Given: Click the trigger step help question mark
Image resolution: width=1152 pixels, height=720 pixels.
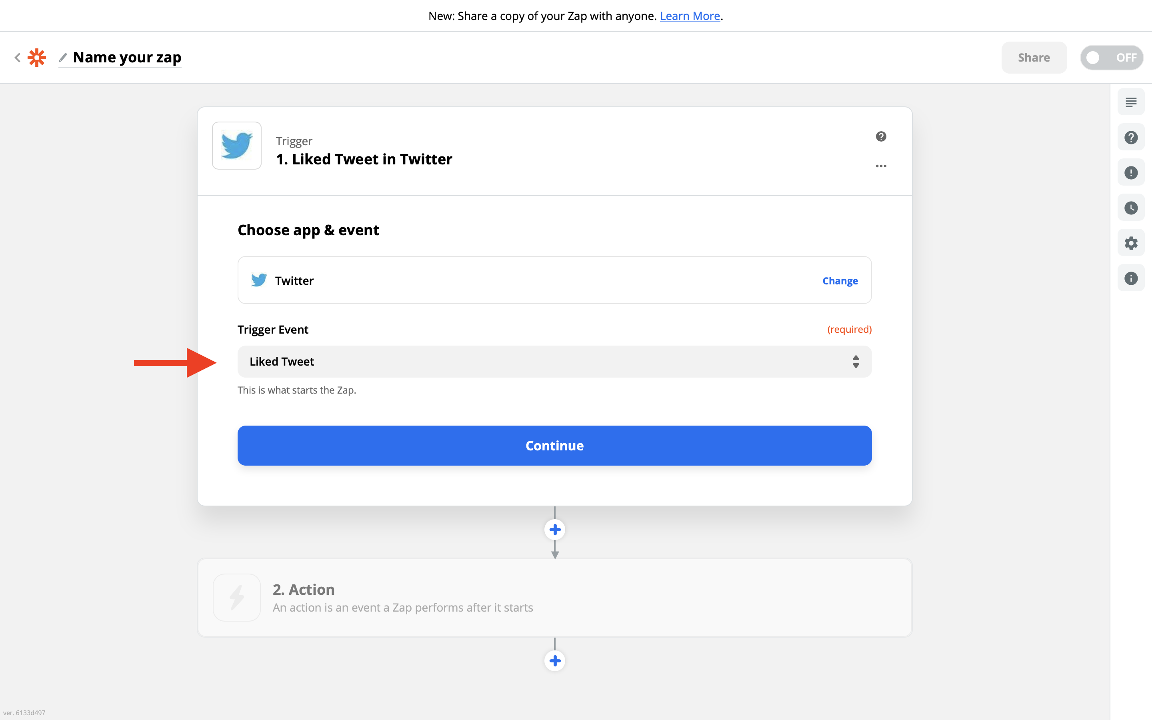Looking at the screenshot, I should click(881, 137).
